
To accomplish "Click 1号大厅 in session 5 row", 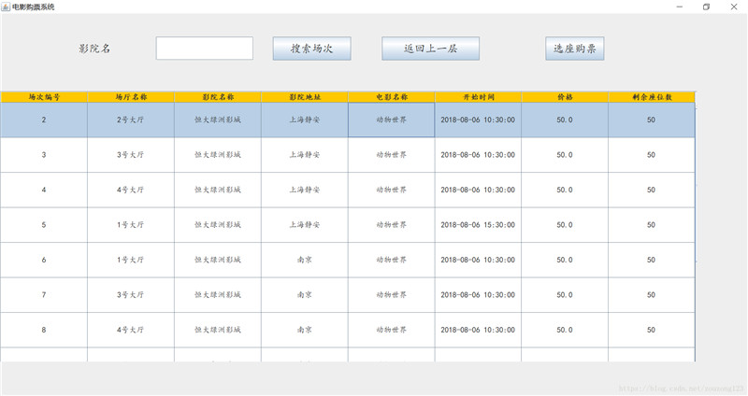I will [x=131, y=225].
